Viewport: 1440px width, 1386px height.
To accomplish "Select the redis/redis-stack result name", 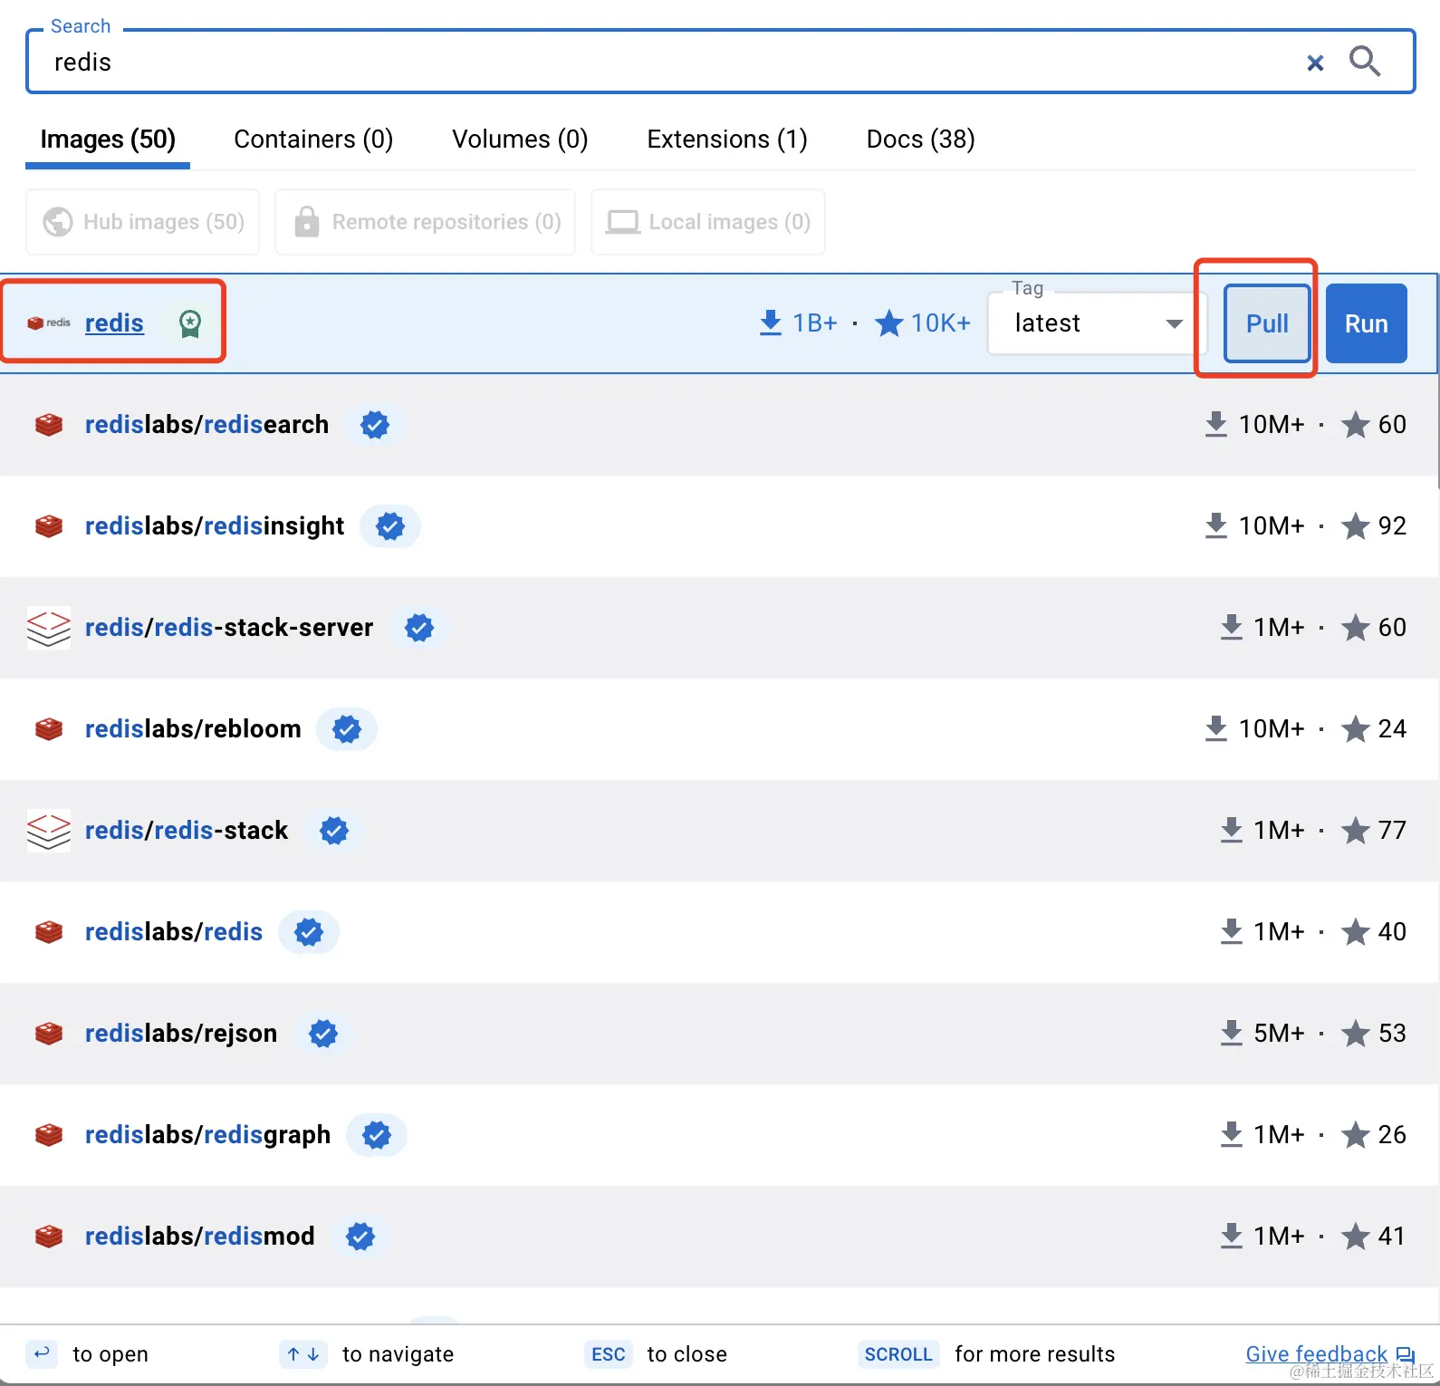I will (187, 830).
